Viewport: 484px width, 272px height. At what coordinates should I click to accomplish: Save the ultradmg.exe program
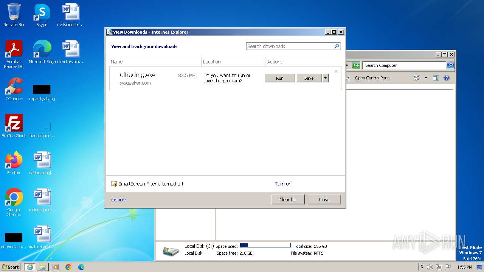point(309,78)
